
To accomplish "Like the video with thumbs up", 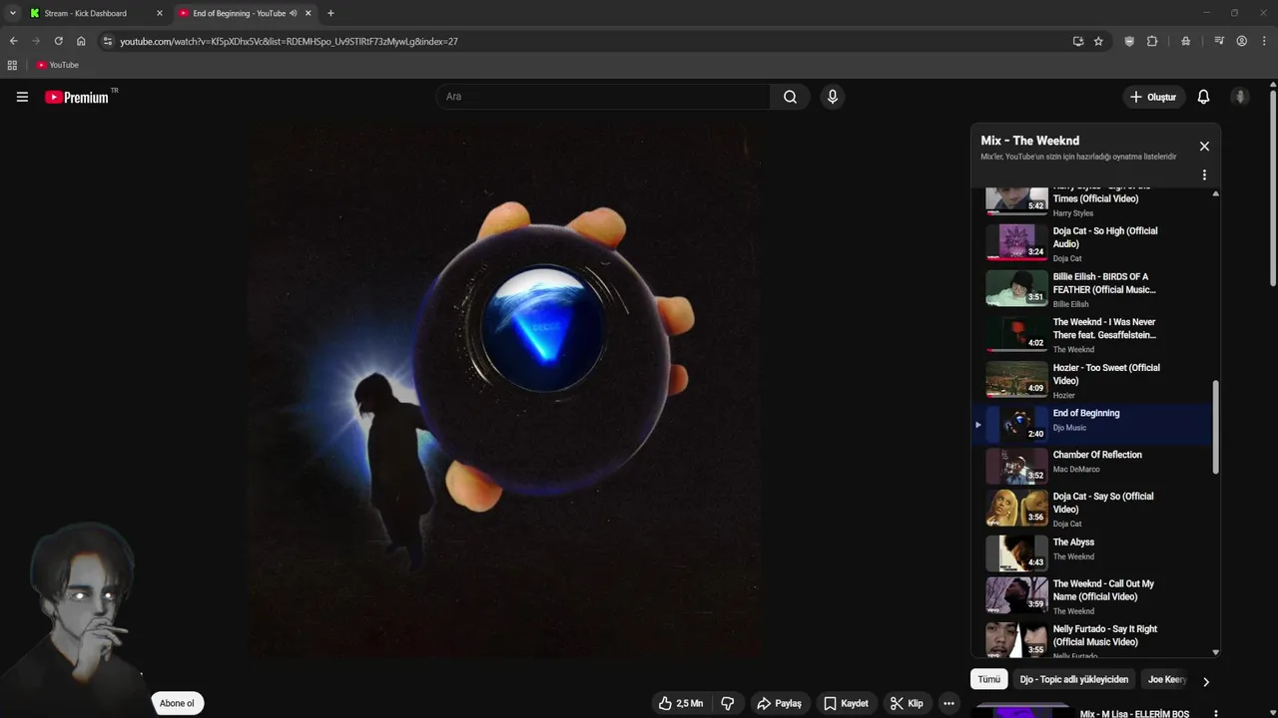I will 680,703.
